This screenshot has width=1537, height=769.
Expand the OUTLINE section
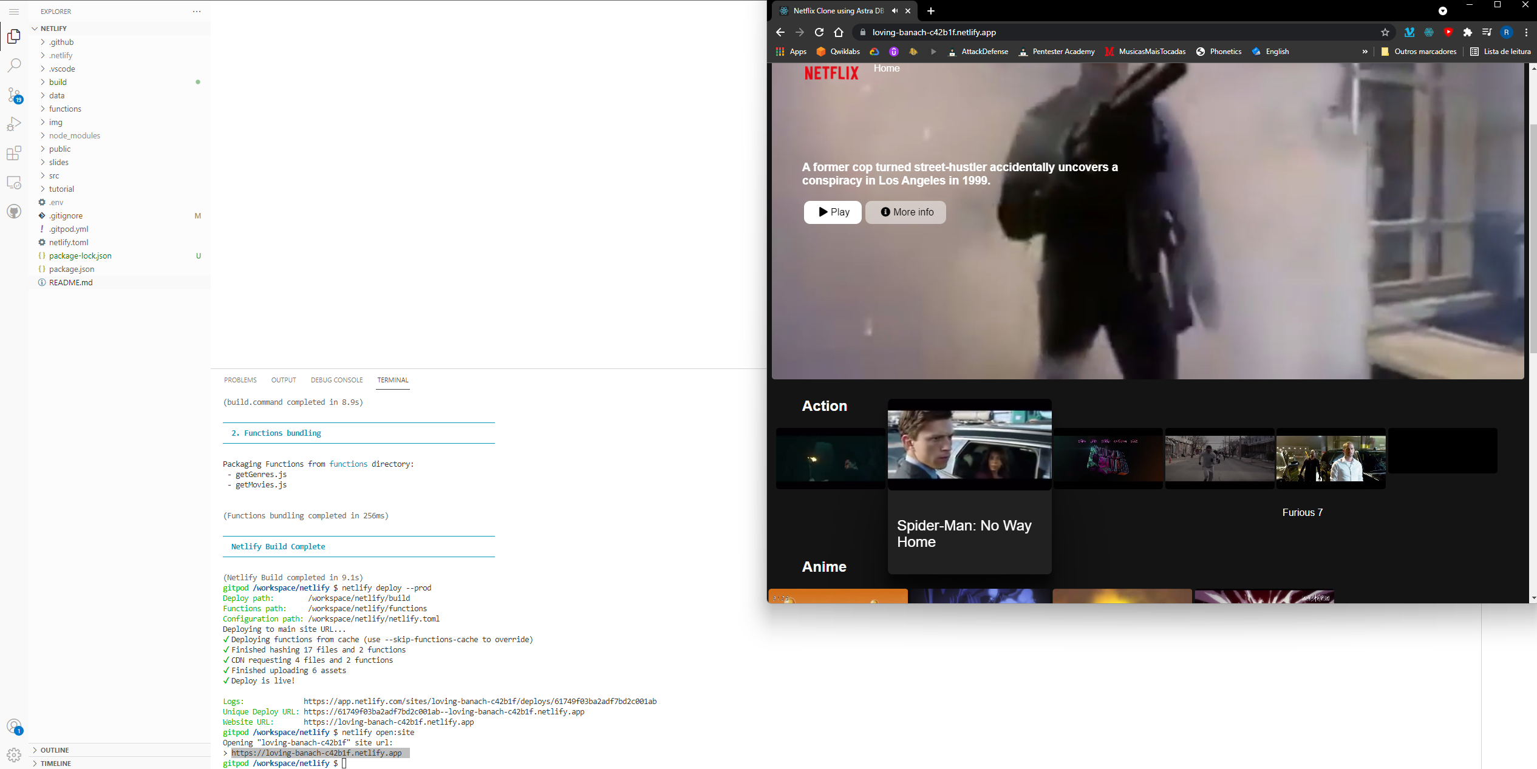tap(55, 750)
